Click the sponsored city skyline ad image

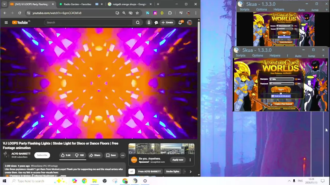(161, 149)
